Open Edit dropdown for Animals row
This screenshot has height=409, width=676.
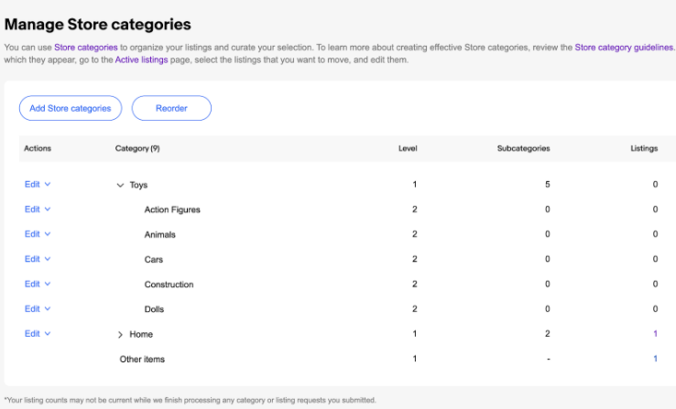click(x=38, y=234)
